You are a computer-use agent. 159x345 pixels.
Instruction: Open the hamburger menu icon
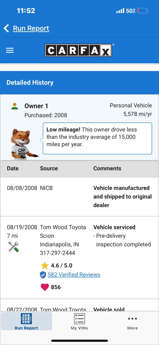(x=10, y=51)
